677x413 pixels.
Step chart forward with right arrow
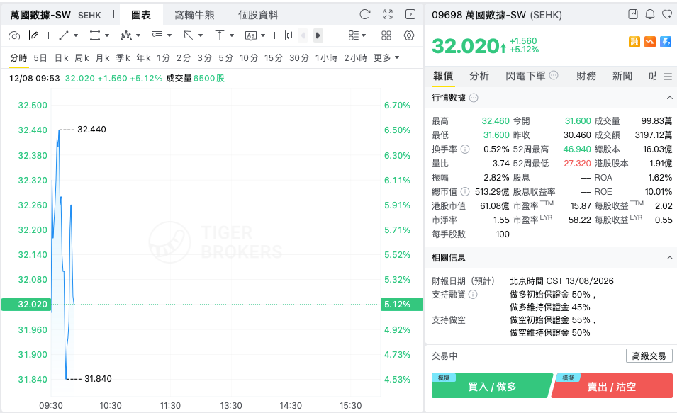coord(318,35)
